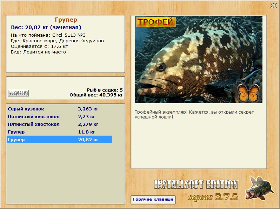Select the Групер 11,8 кг row

coord(59,132)
